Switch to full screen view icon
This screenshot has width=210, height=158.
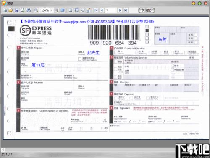tap(63, 10)
